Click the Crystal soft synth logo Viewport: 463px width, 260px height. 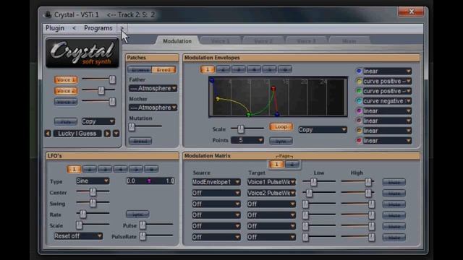coord(82,53)
